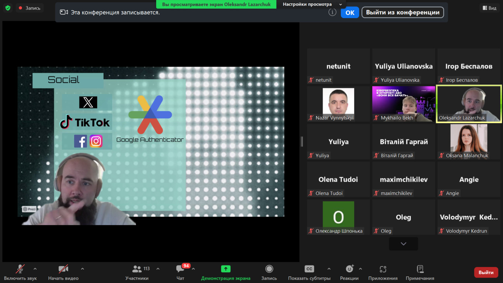The height and width of the screenshot is (283, 503).
Task: Select Angie participant tile
Action: [x=469, y=179]
